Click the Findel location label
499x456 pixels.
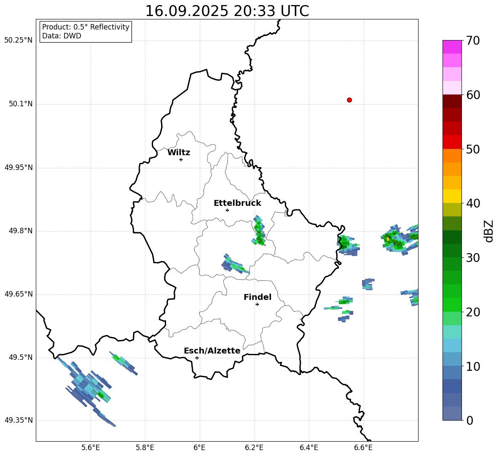click(x=258, y=297)
